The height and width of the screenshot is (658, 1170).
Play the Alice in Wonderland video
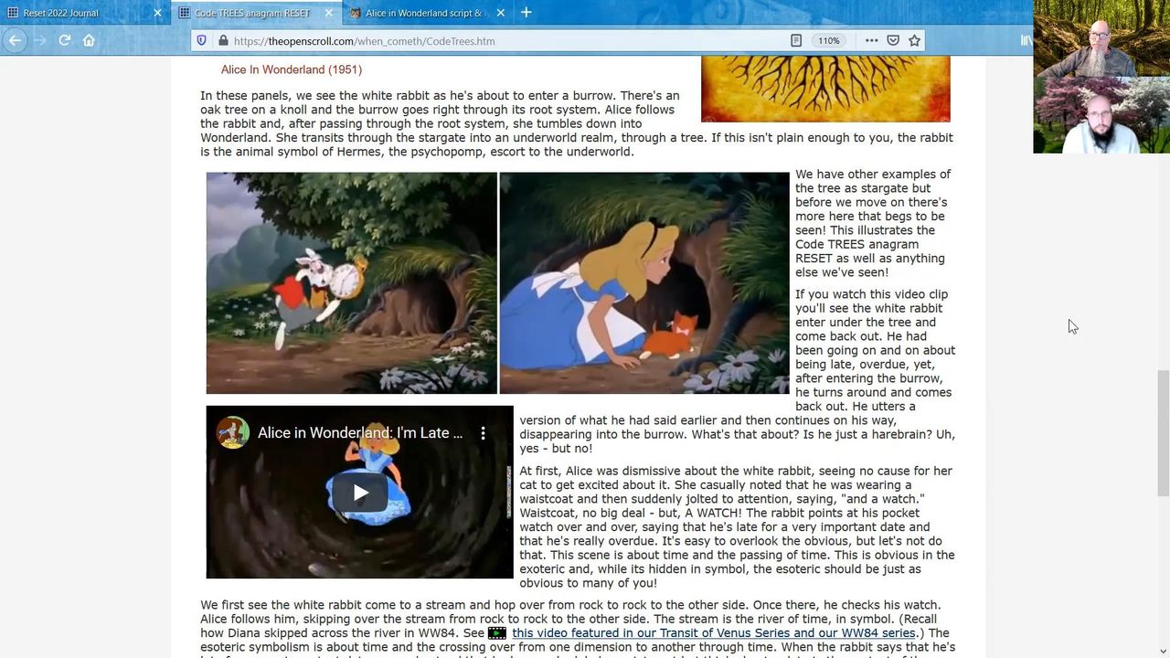pos(360,493)
